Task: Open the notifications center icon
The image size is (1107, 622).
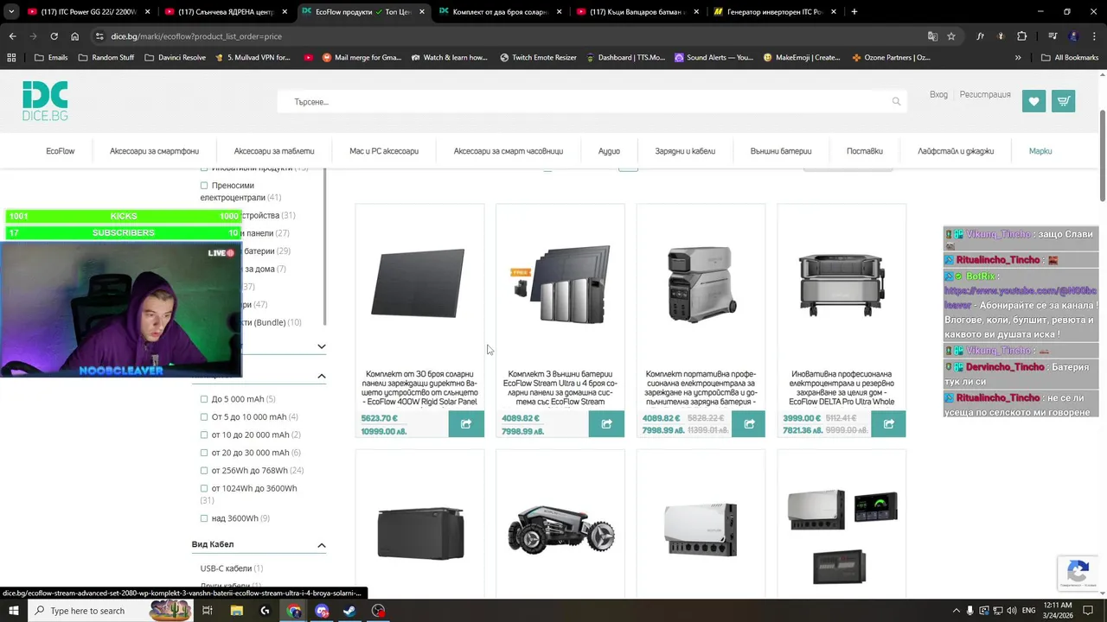Action: tap(1089, 611)
